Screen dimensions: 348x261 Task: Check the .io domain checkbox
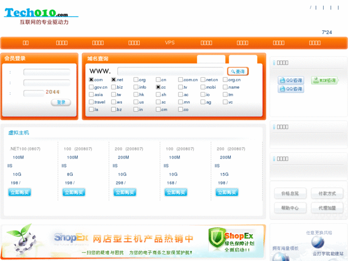203,94
